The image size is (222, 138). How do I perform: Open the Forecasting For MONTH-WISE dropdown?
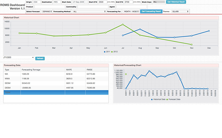click(131, 11)
